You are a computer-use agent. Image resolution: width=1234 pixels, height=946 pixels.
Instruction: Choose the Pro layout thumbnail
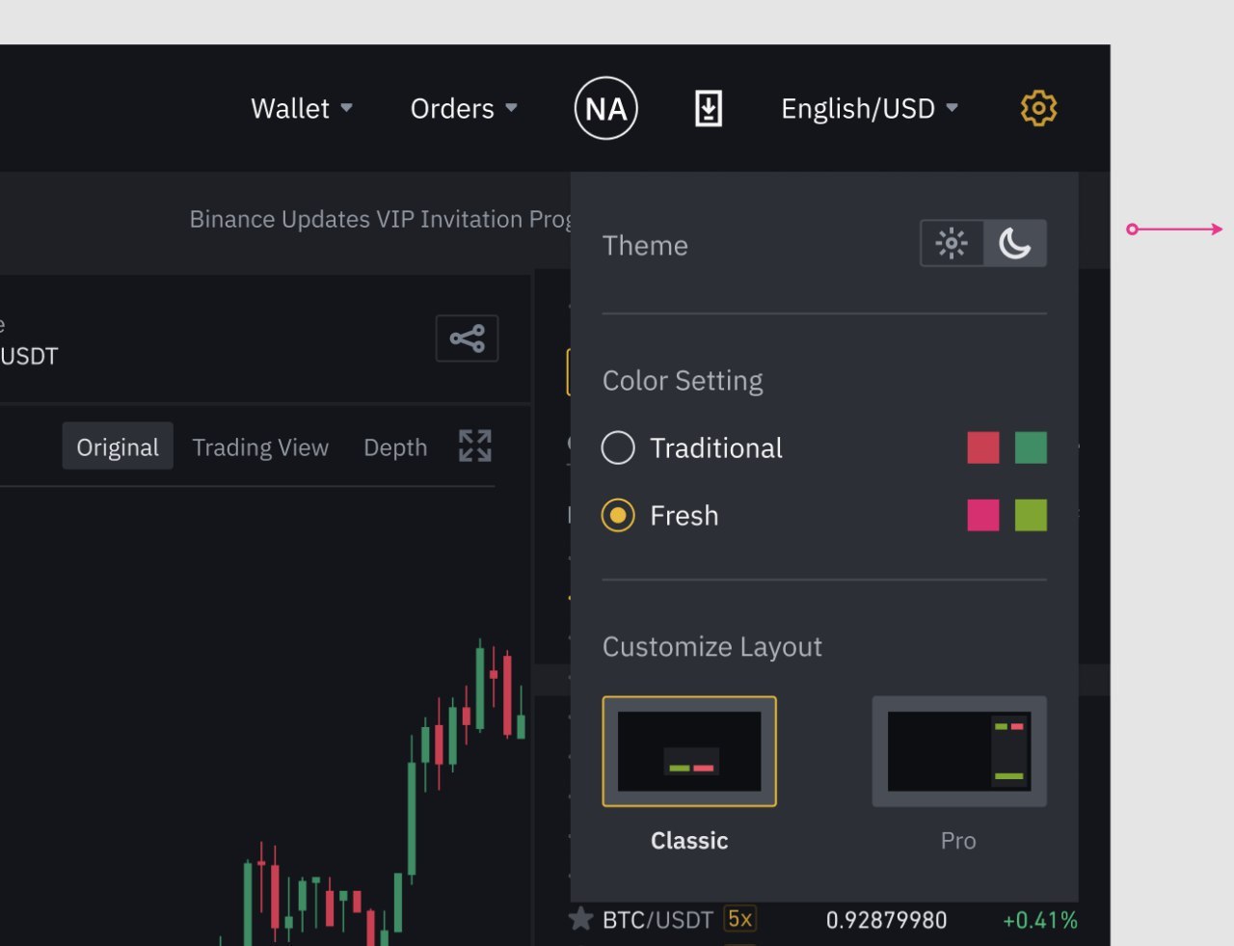click(x=959, y=751)
